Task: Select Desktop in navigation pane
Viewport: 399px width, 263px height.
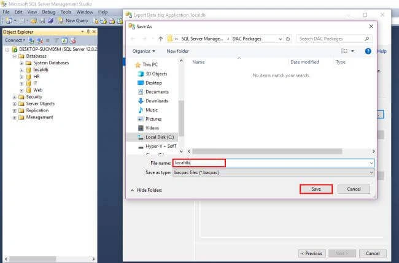Action: coord(153,83)
